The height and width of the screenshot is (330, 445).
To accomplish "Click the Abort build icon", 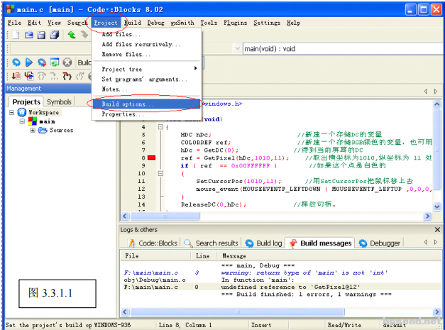I will 67,62.
